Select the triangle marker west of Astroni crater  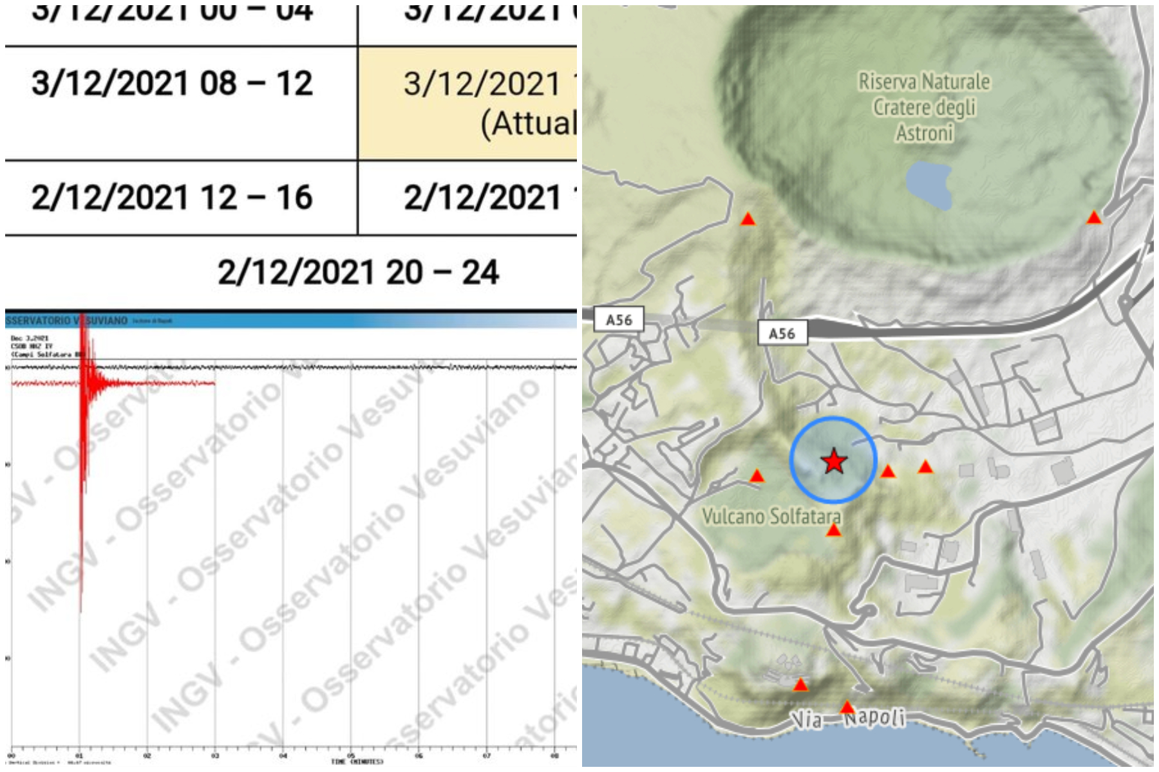(x=748, y=219)
